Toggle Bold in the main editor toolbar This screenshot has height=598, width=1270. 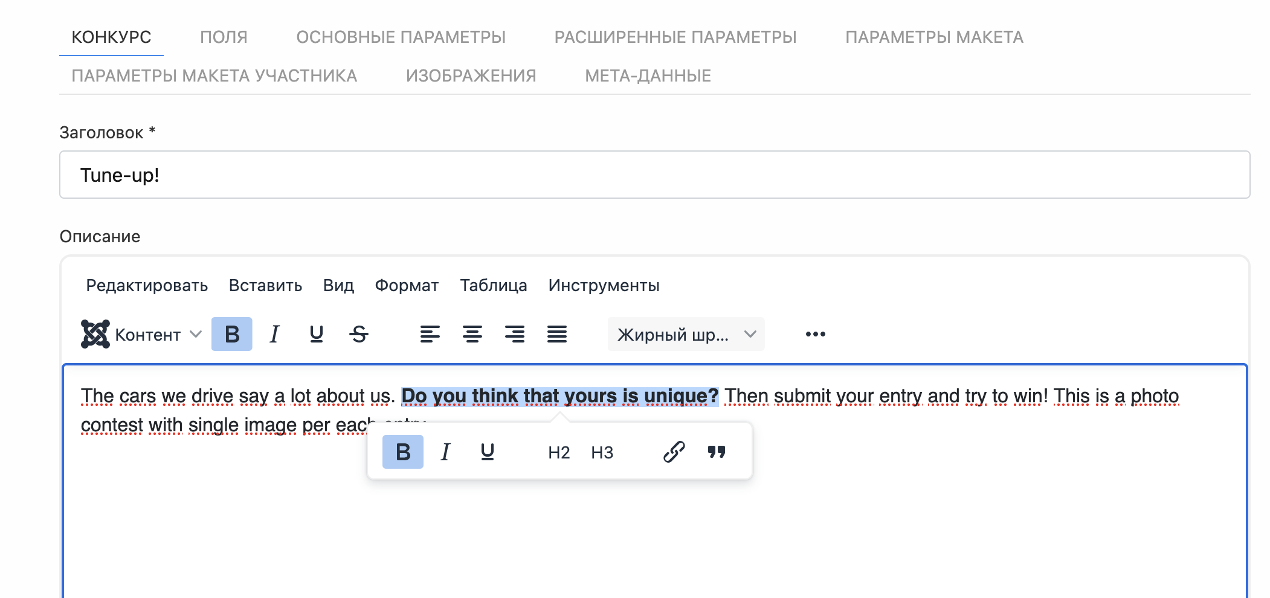[232, 334]
